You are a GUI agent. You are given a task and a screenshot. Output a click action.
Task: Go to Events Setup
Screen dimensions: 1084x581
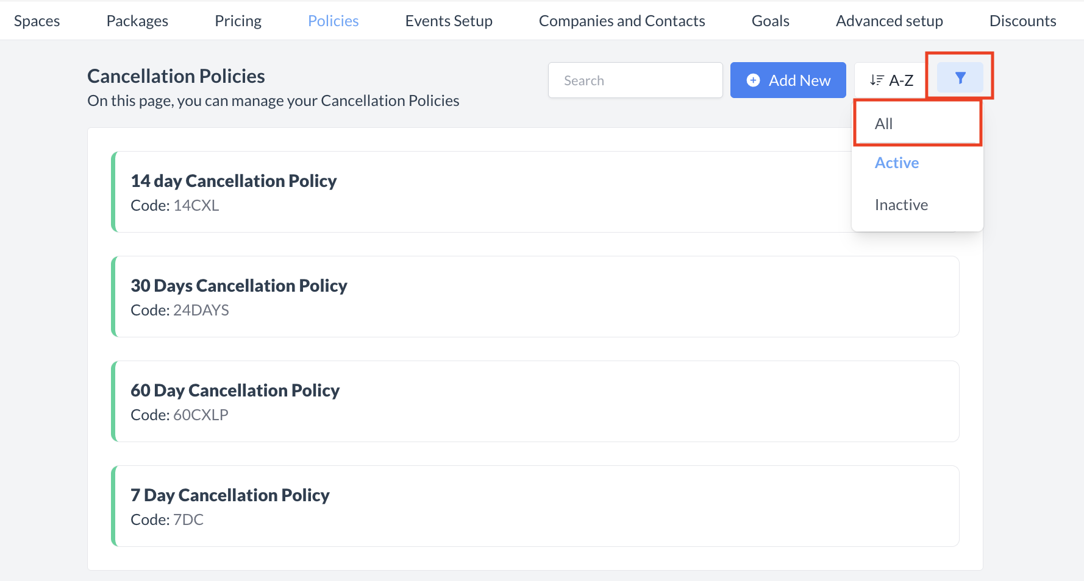pos(449,20)
